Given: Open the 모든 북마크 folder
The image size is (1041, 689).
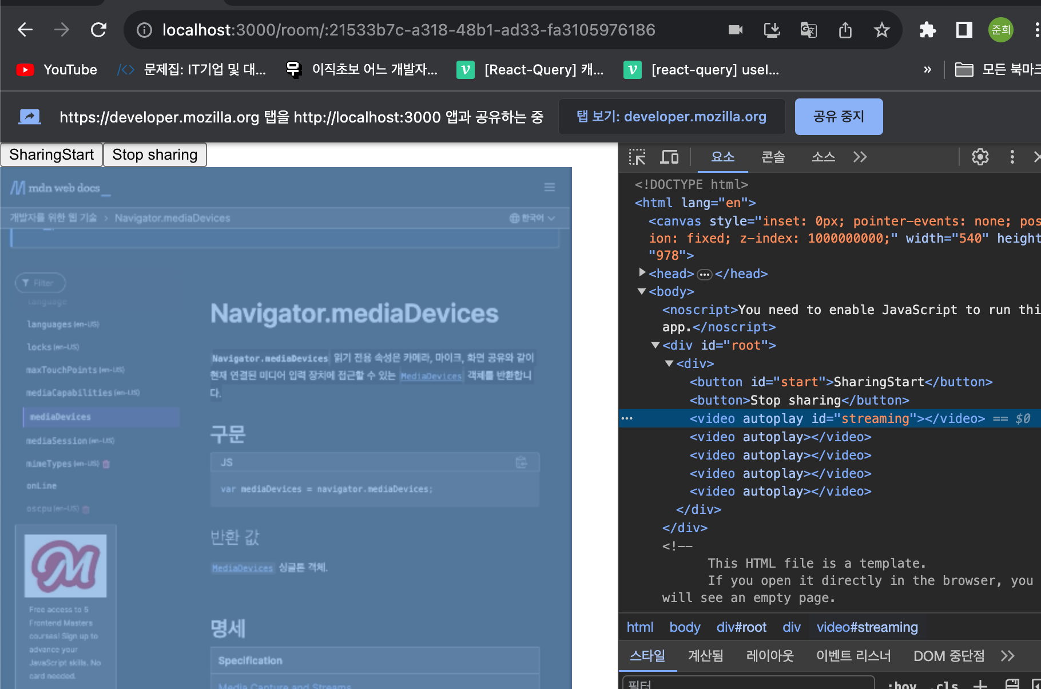Looking at the screenshot, I should [x=998, y=70].
